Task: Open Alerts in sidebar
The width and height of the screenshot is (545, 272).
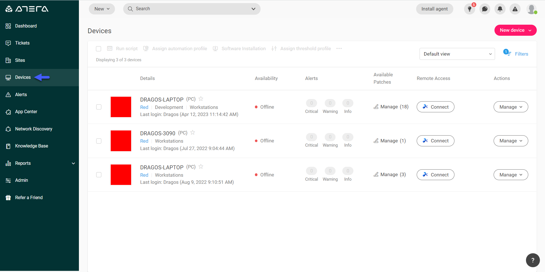Action: click(x=39, y=94)
